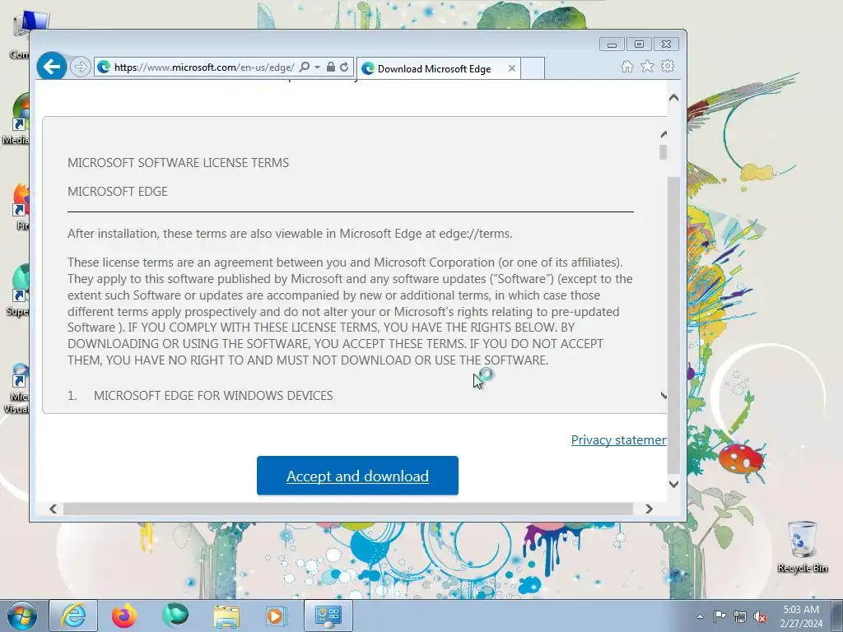
Task: Click the MICROSOFT EDGE heading text
Action: click(118, 191)
